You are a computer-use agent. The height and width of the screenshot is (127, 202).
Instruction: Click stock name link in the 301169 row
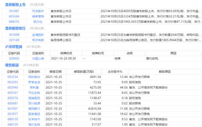click(38, 40)
